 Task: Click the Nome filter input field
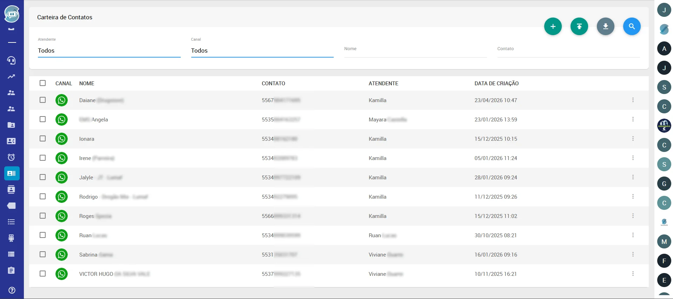[x=415, y=51]
